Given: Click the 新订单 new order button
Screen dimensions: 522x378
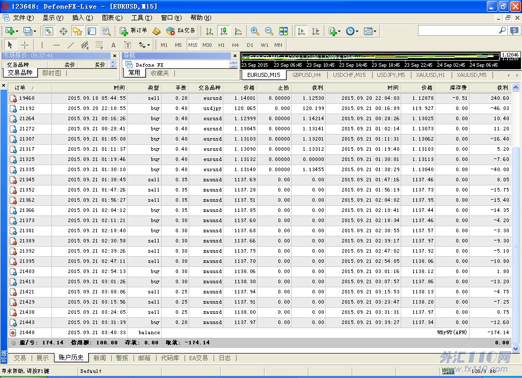Looking at the screenshot, I should [134, 31].
